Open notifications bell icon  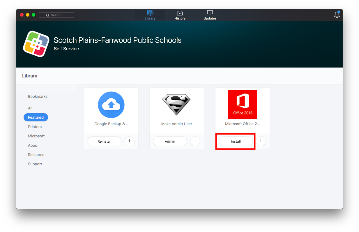[337, 15]
